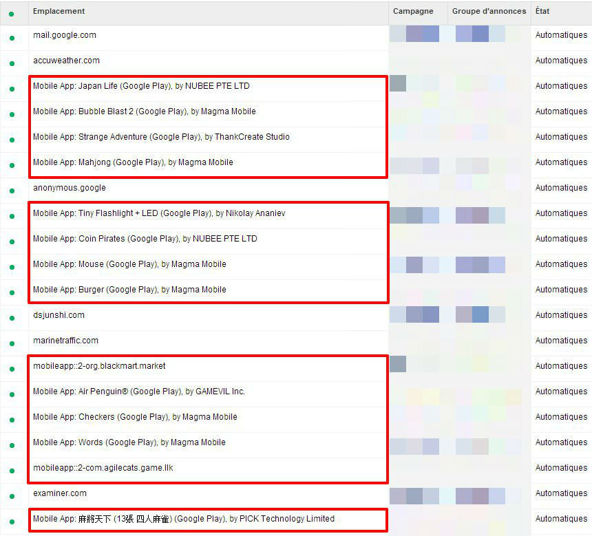
Task: Select mobileapp::2-org.blackmart.market placement
Action: 99,366
